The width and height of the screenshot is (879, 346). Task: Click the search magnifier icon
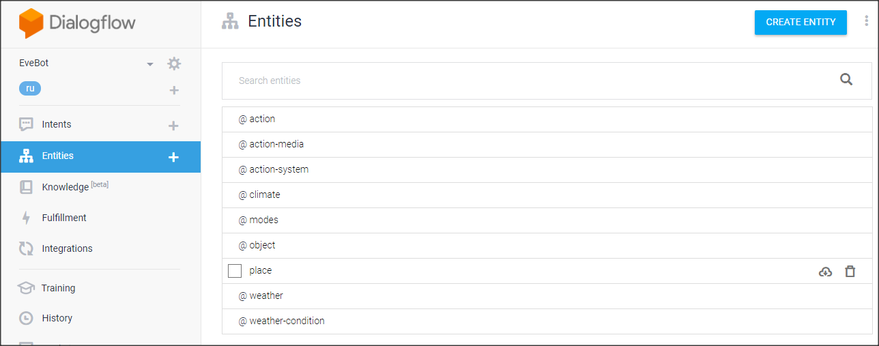pos(846,80)
